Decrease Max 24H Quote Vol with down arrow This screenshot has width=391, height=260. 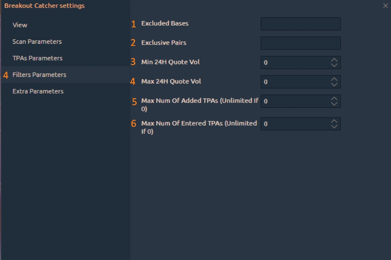(x=334, y=85)
